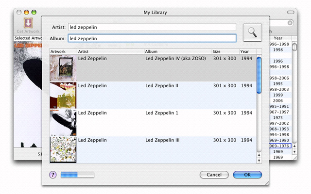Choose the Led Zeppelin 1 artwork thumbnail
The image size is (311, 194).
[x=63, y=122]
